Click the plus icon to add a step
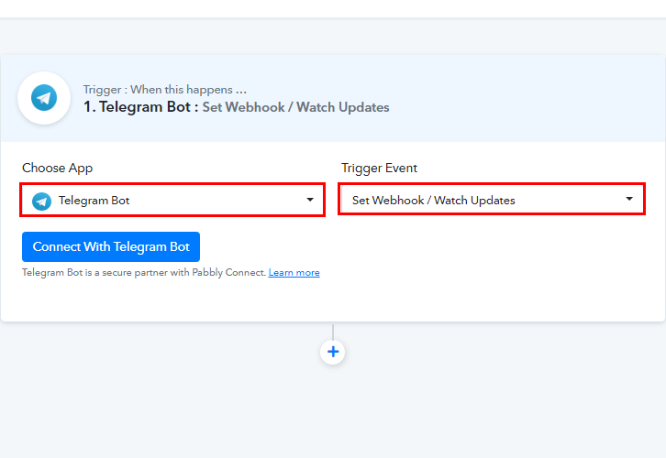The image size is (666, 458). pos(333,352)
